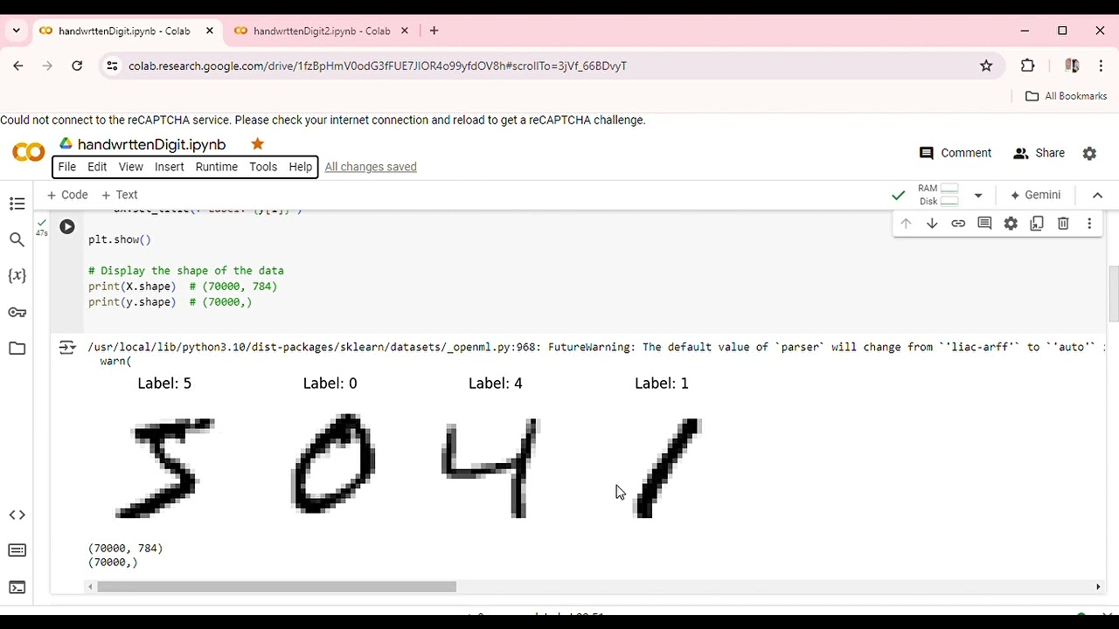1119x629 pixels.
Task: Mirror cell in tab icon
Action: [1037, 224]
